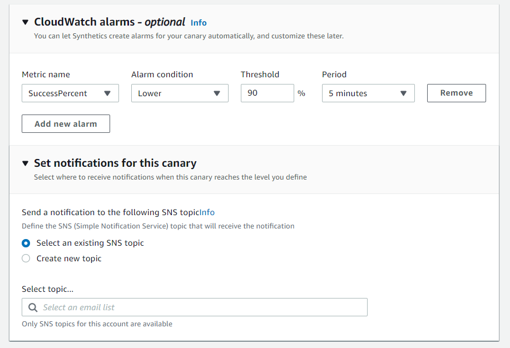Click the CloudWatch alarms - optional heading
The height and width of the screenshot is (348, 510).
coord(110,22)
